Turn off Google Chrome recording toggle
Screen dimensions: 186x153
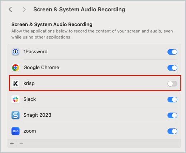(172, 68)
